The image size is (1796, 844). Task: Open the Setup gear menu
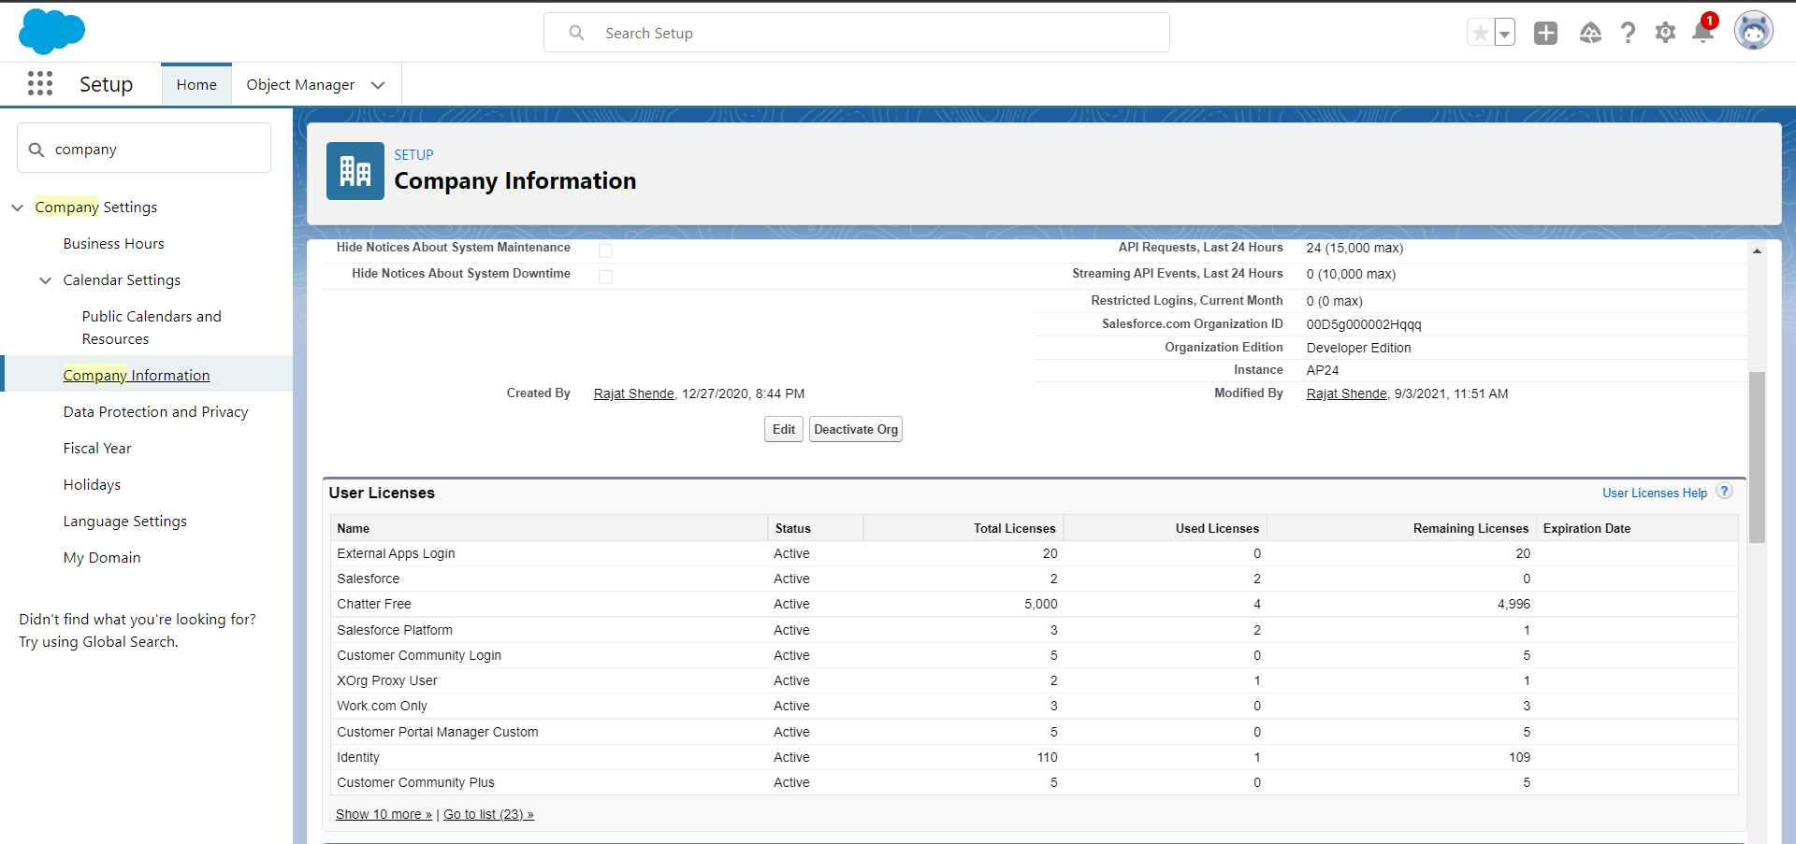(1665, 34)
